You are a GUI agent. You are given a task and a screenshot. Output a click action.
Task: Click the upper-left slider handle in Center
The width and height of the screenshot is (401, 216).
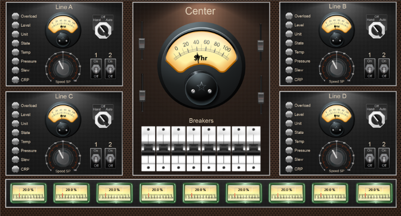coord(141,43)
